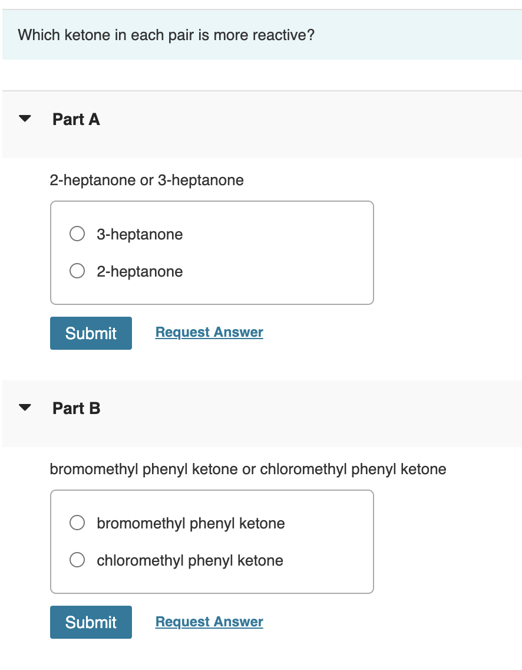Submit the Part A answer

point(91,333)
